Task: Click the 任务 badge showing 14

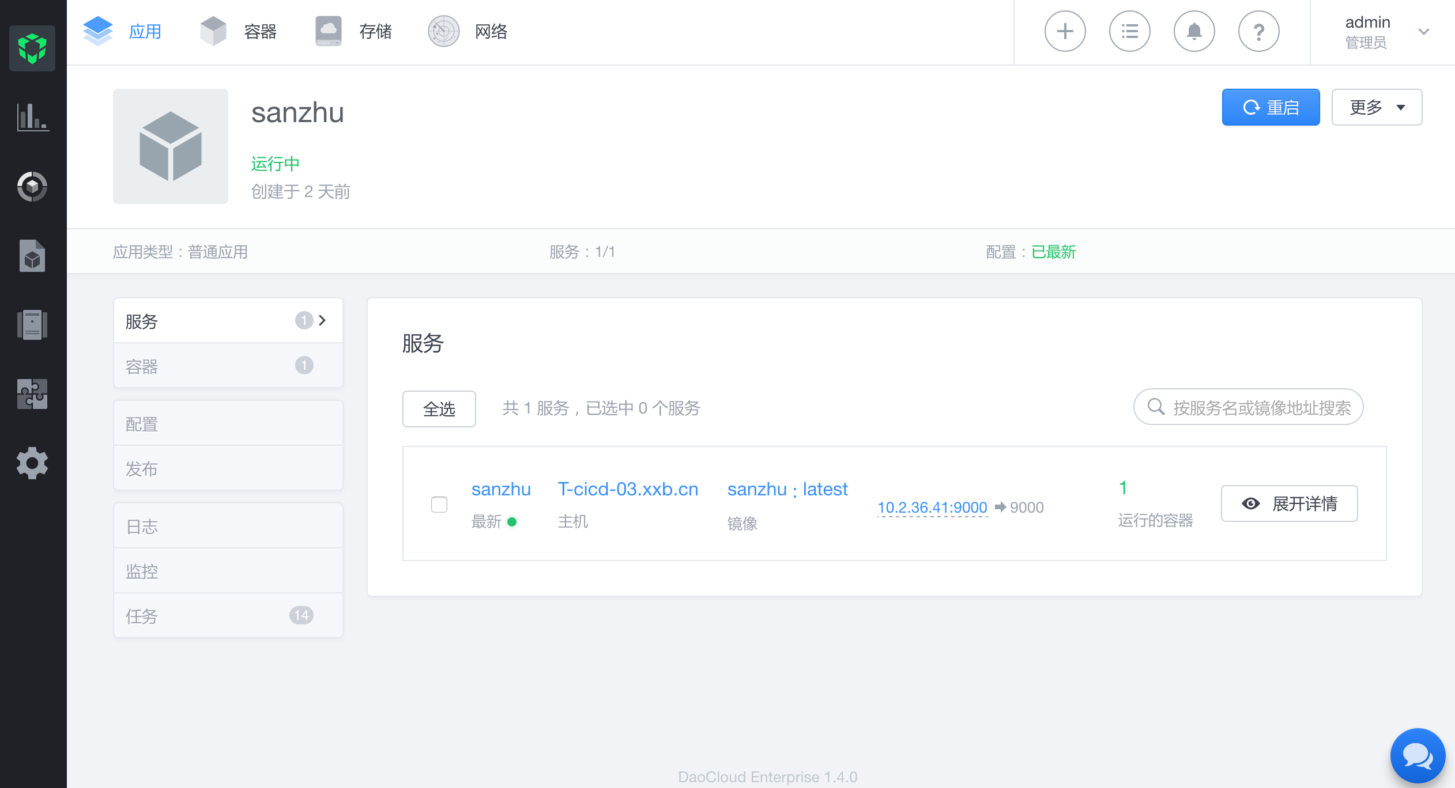Action: tap(301, 615)
